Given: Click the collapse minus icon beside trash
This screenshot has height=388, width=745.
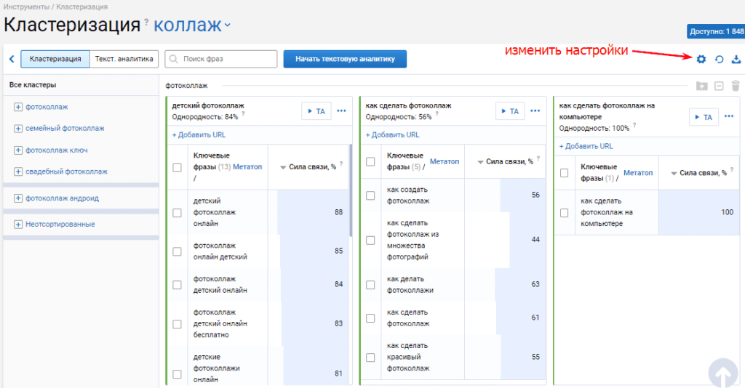Looking at the screenshot, I should pyautogui.click(x=719, y=86).
